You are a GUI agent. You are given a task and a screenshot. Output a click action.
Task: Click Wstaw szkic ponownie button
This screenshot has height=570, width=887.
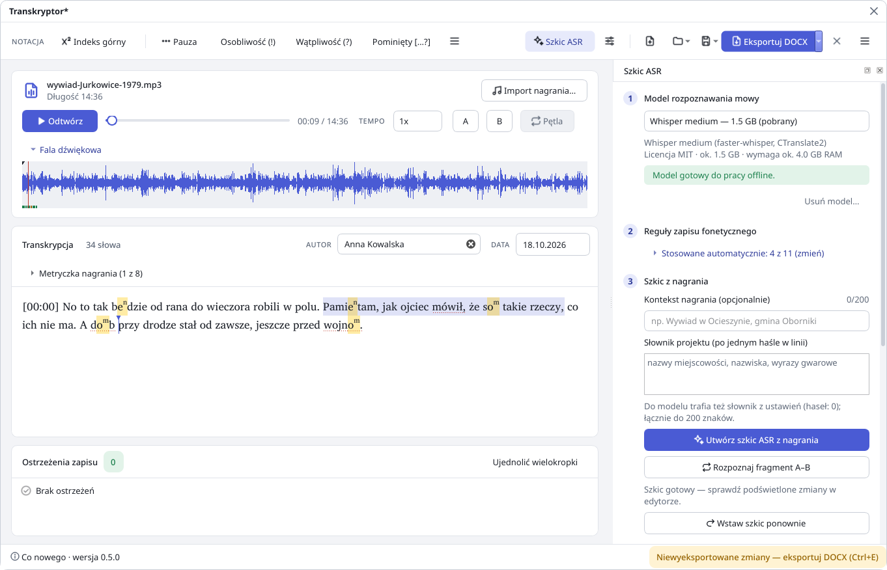point(756,523)
